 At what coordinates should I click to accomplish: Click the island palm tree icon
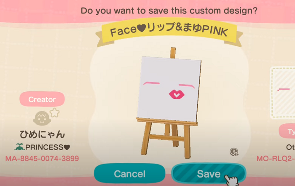click(20, 147)
